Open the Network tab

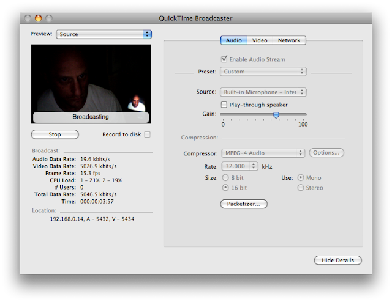coord(289,40)
